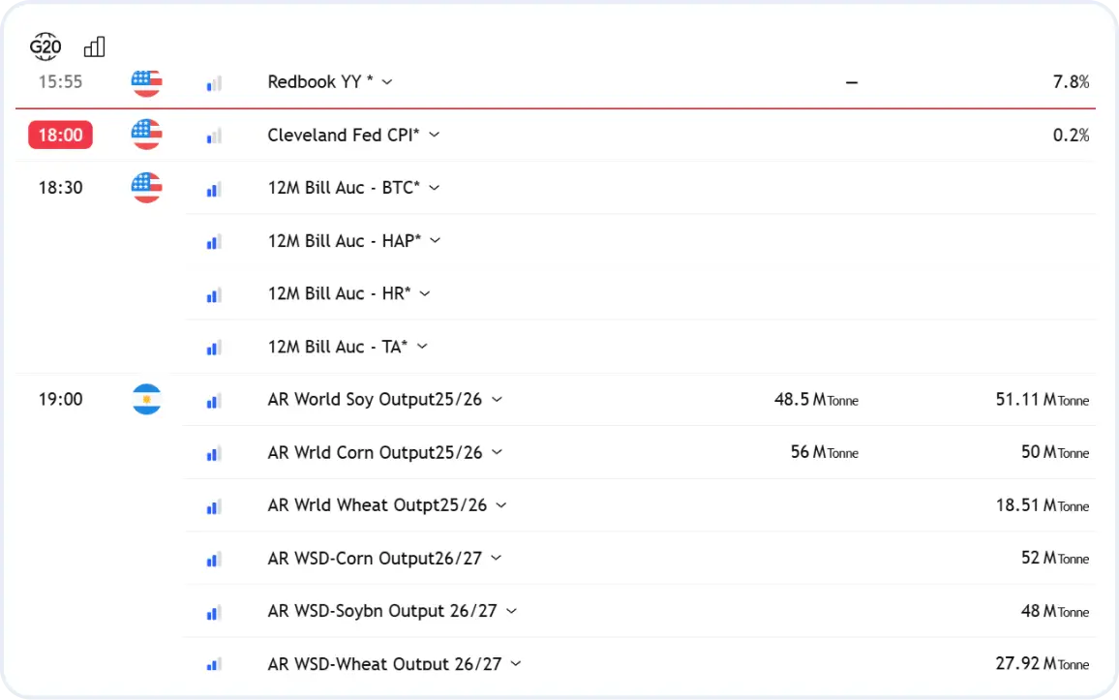The height and width of the screenshot is (700, 1119).
Task: Expand the AR Wrld Wheat Outpt25/26 chevron
Action: [501, 504]
